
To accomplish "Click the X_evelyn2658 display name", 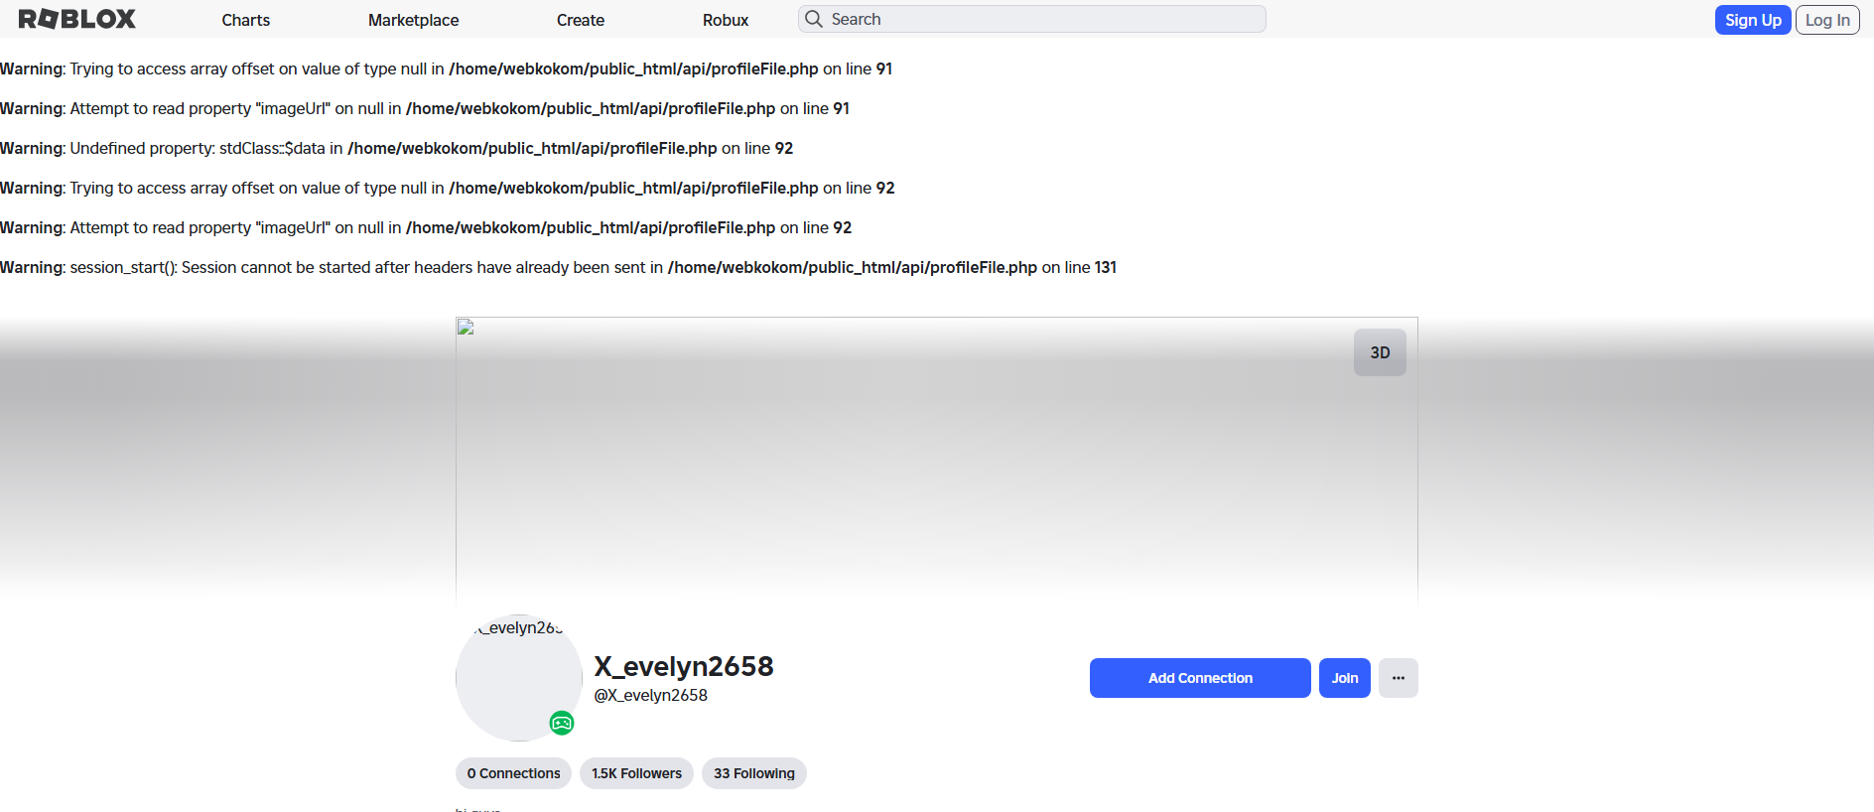I will (x=684, y=666).
